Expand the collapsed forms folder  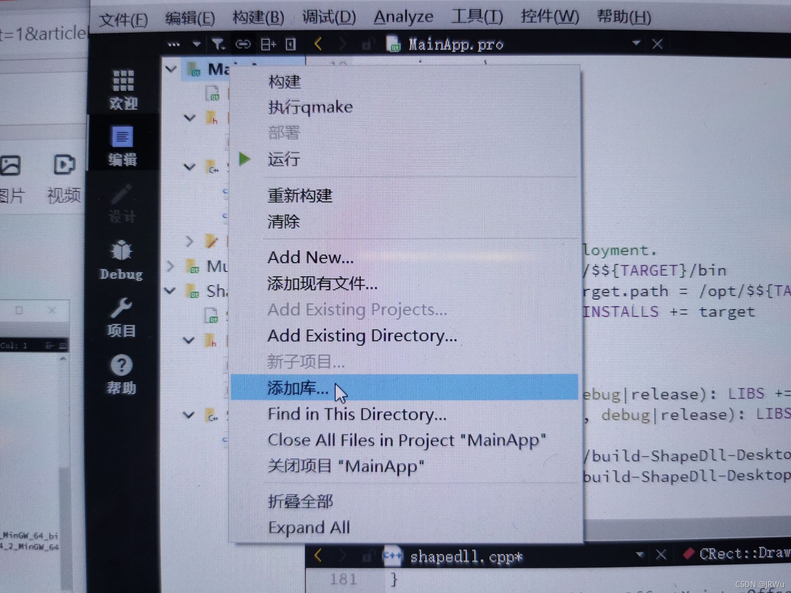pyautogui.click(x=190, y=241)
